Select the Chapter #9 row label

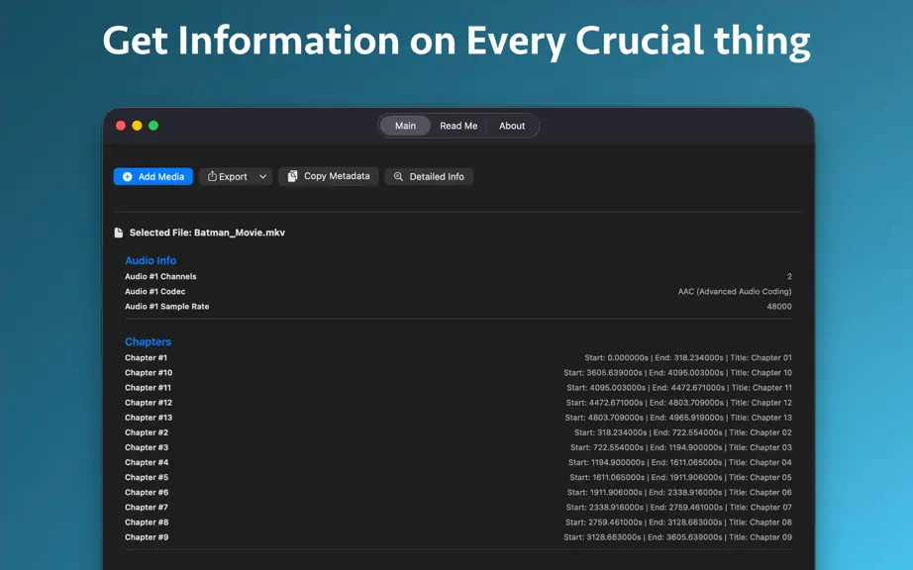[x=147, y=537]
